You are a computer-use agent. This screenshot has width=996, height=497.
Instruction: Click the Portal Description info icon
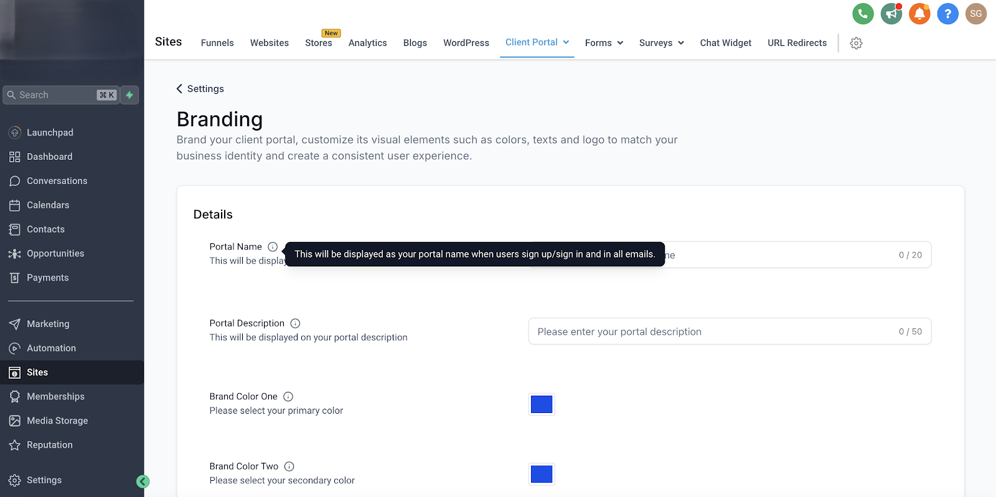[295, 323]
